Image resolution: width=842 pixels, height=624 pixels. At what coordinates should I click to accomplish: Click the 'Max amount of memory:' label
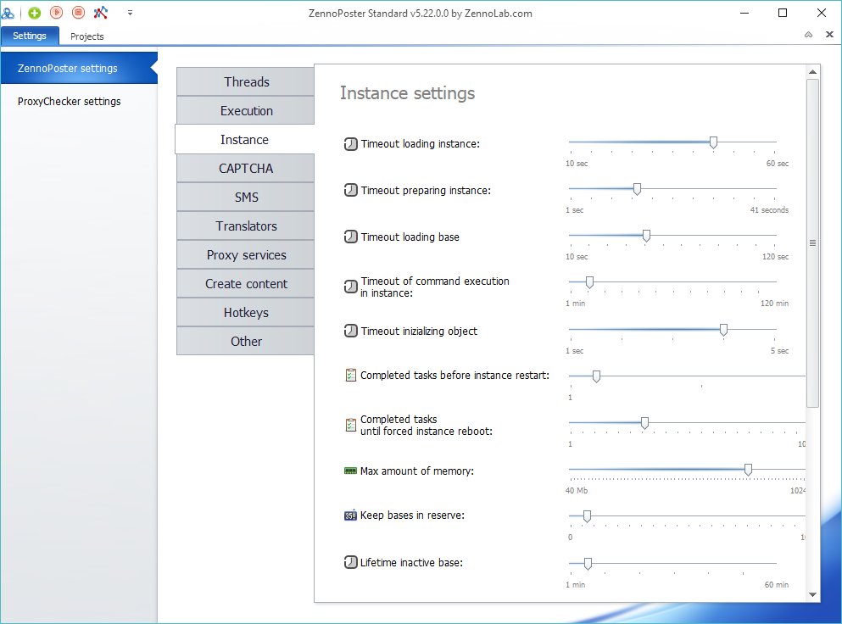[417, 471]
